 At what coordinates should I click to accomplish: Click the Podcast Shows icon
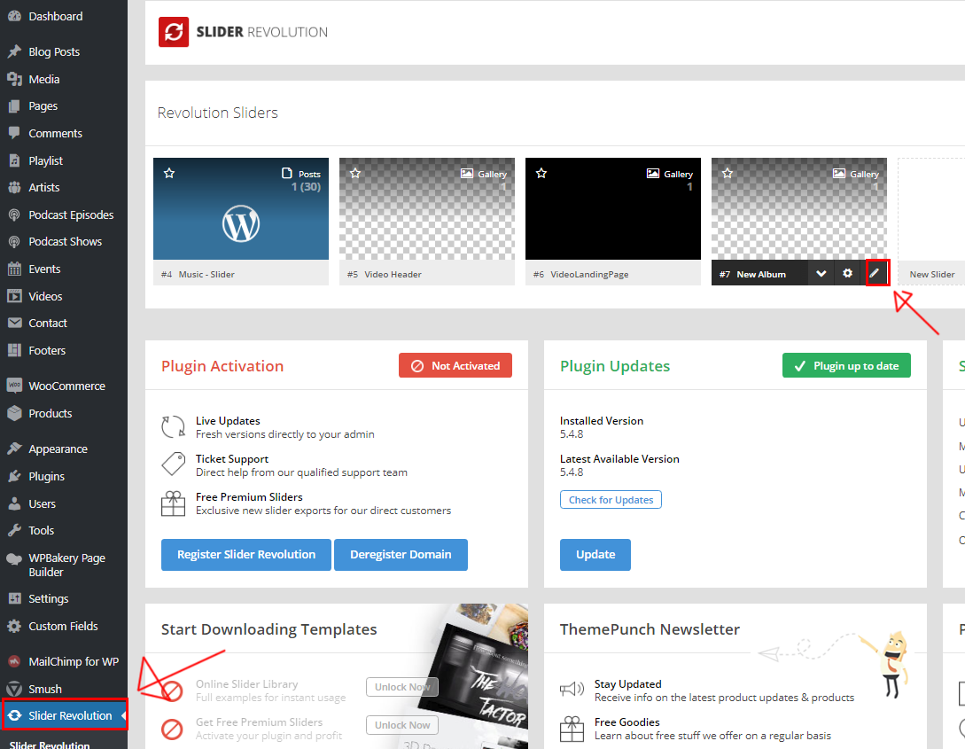pyautogui.click(x=14, y=242)
